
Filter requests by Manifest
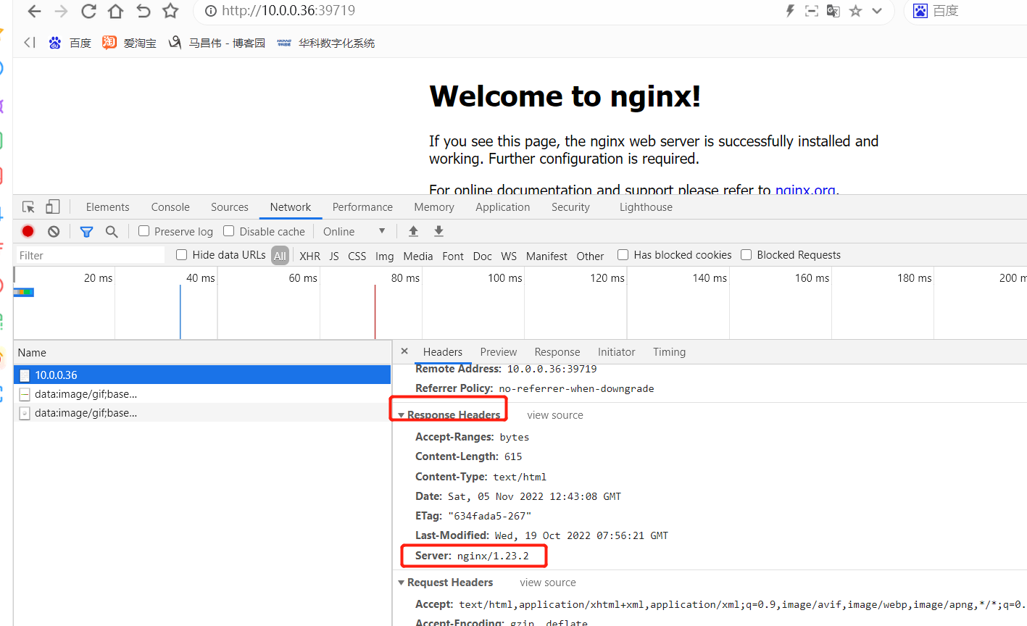click(546, 256)
